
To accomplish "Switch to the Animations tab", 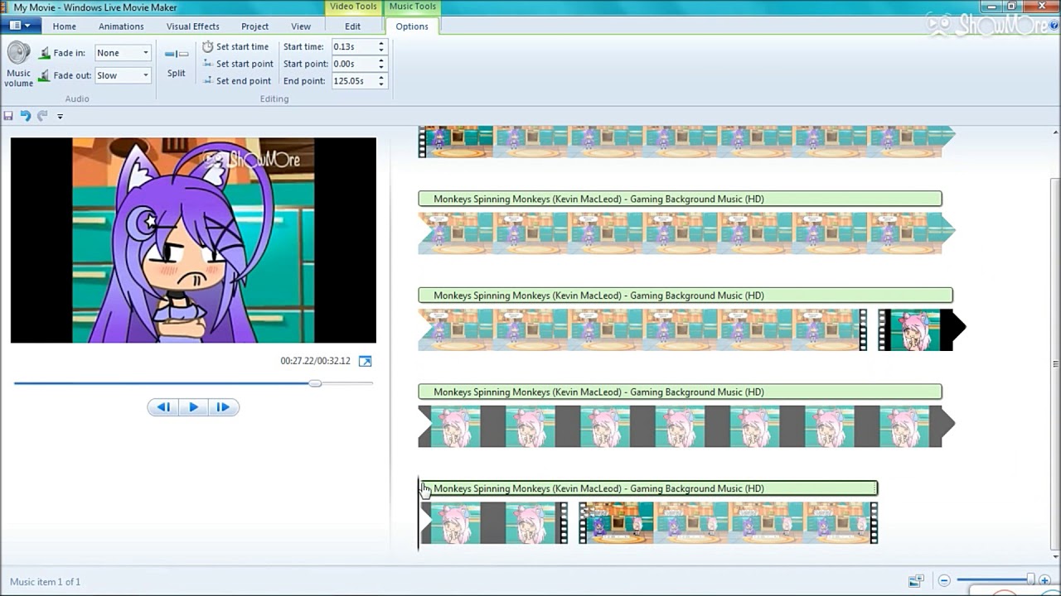I will (x=121, y=26).
